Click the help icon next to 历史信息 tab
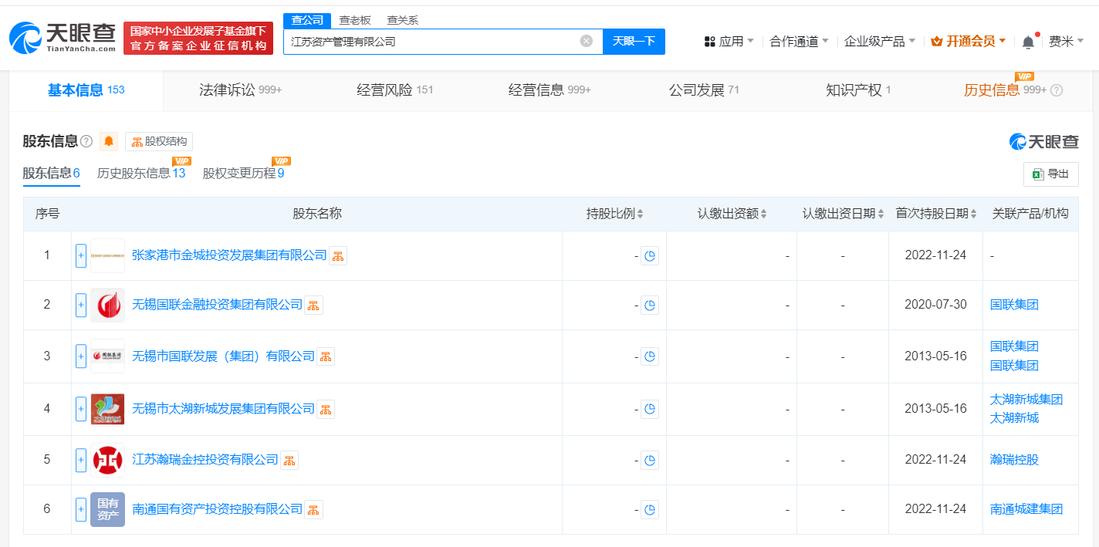 tap(1057, 90)
